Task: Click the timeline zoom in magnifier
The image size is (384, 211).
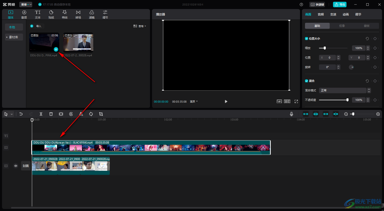Action: click(378, 114)
